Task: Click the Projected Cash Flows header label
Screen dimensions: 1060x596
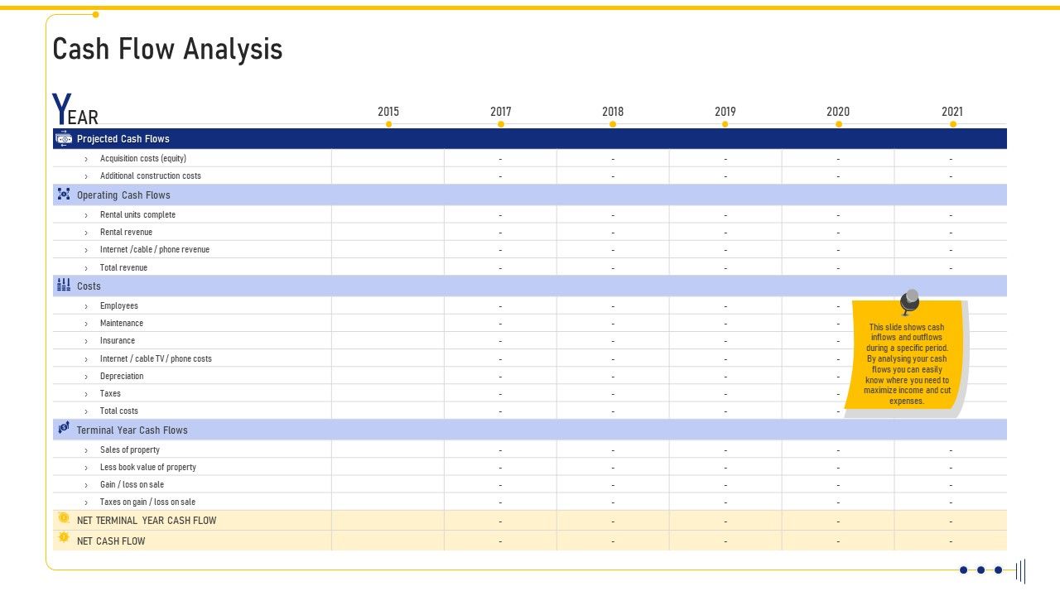Action: tap(123, 139)
